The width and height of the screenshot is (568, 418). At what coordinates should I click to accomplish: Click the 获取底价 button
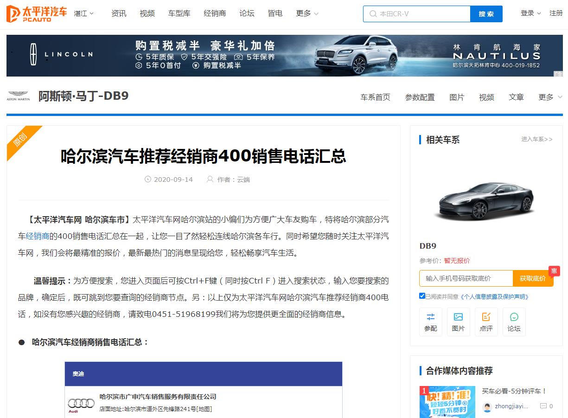pyautogui.click(x=533, y=278)
